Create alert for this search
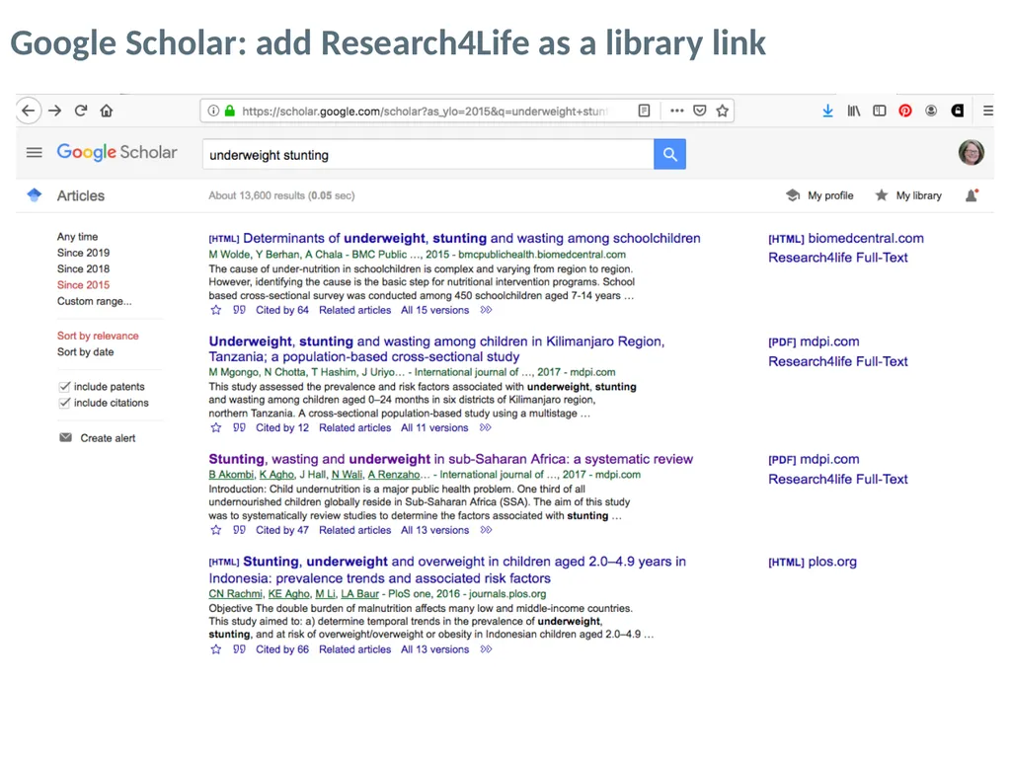The width and height of the screenshot is (1011, 758). [98, 438]
